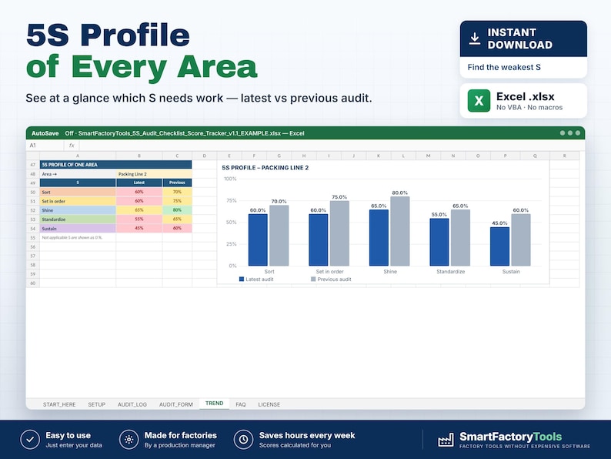Screen dimensions: 611x459
Task: Click the chart title 5S PROFILE – PACKING LINE 2
Action: point(265,168)
